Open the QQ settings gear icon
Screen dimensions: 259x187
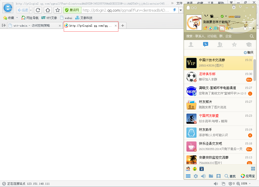tap(196, 176)
